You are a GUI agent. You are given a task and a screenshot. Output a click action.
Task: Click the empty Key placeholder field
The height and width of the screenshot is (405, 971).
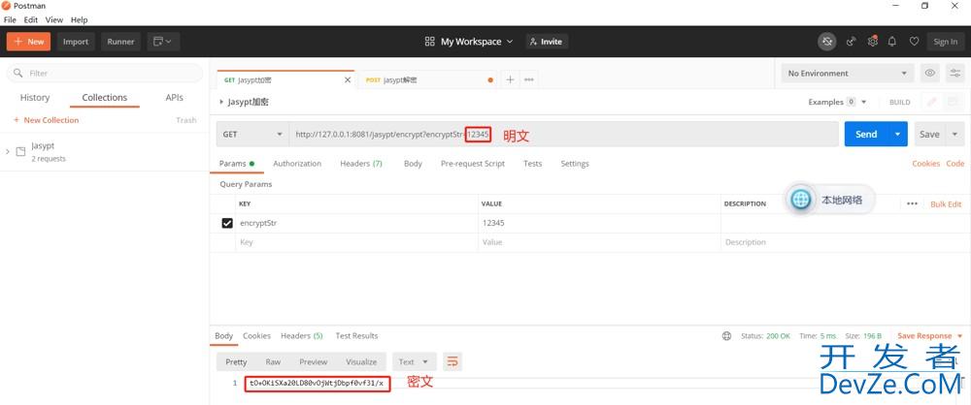[x=356, y=242]
